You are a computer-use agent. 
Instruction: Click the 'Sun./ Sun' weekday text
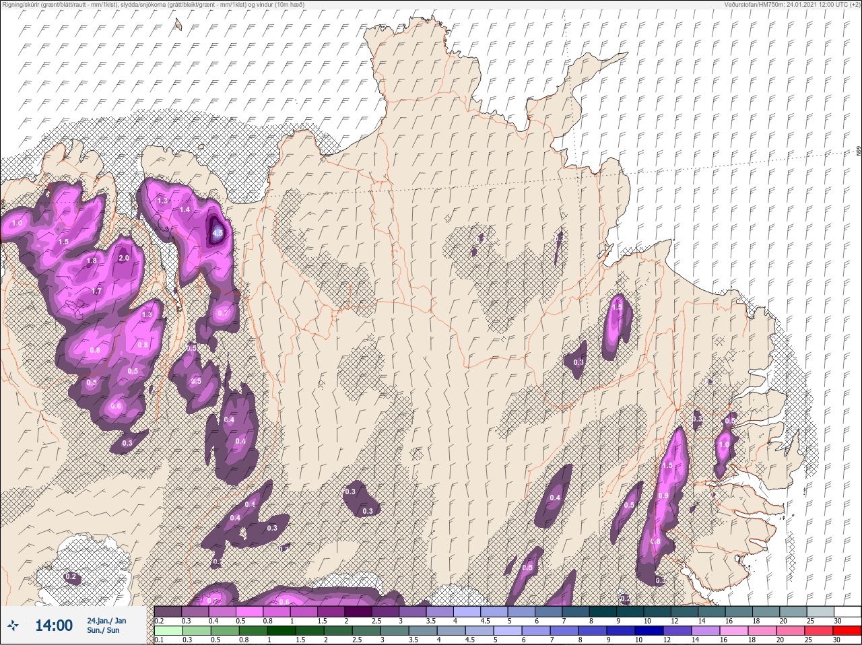click(x=103, y=630)
